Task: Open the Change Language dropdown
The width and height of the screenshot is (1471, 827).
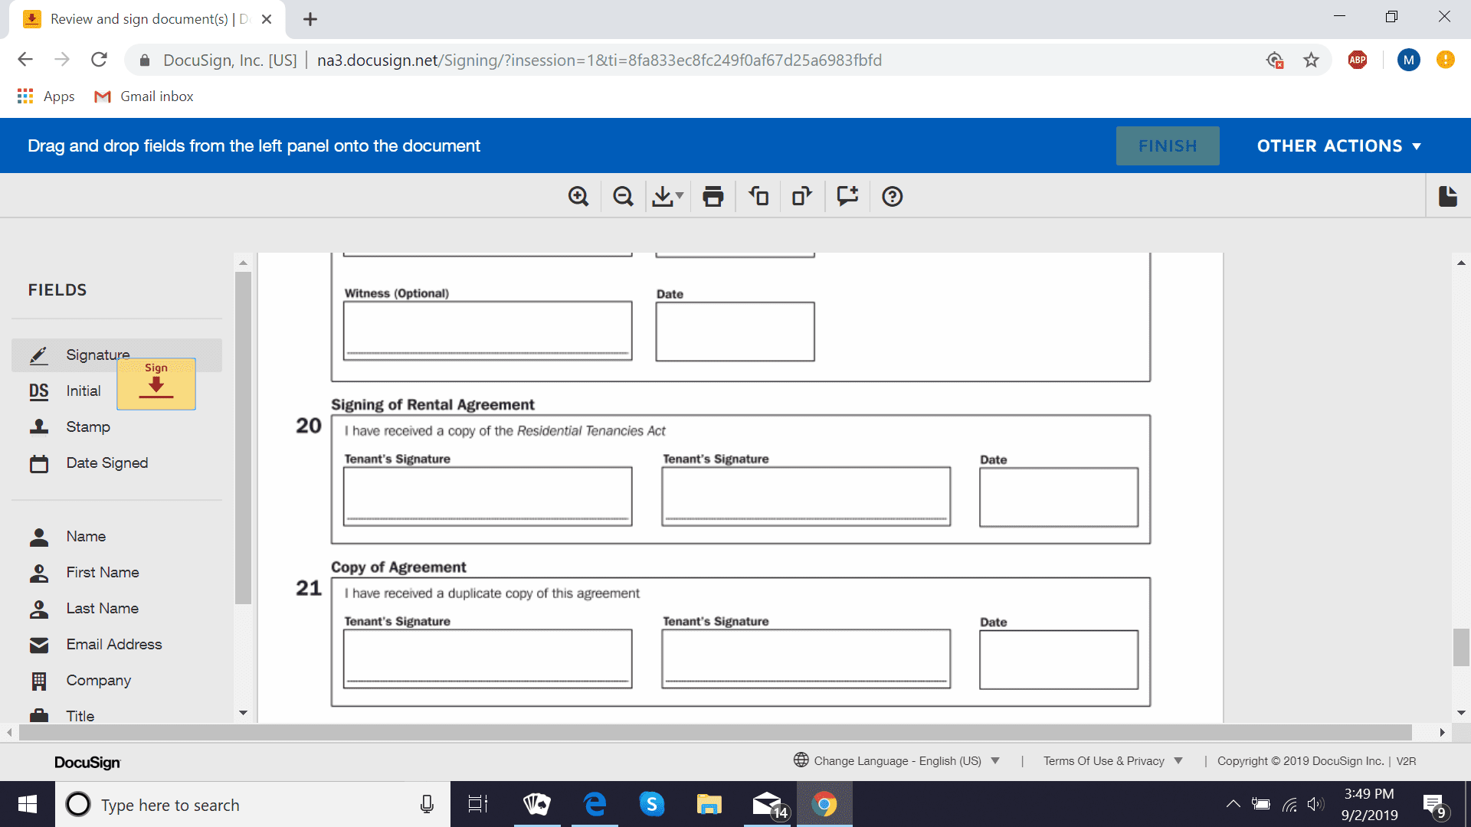Action: pyautogui.click(x=899, y=760)
